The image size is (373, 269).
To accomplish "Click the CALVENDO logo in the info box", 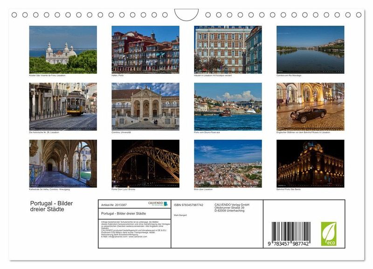I will [x=158, y=204].
